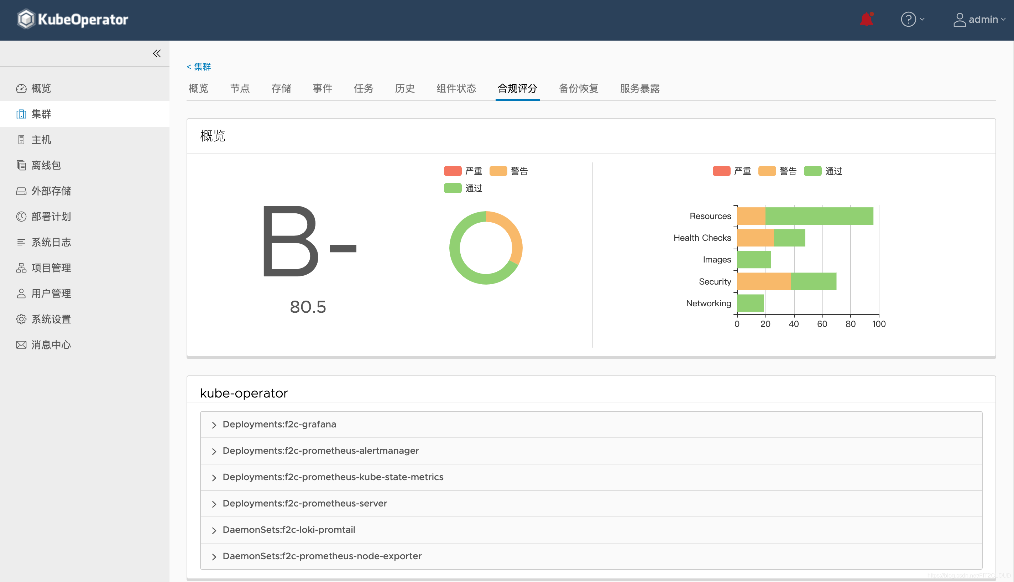The height and width of the screenshot is (582, 1014).
Task: Click the 项目管理 hierarchy icon in sidebar
Action: point(21,268)
